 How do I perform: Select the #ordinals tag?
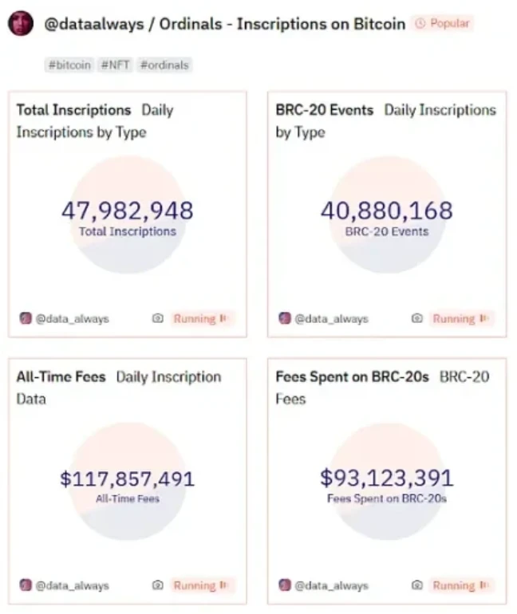[164, 65]
